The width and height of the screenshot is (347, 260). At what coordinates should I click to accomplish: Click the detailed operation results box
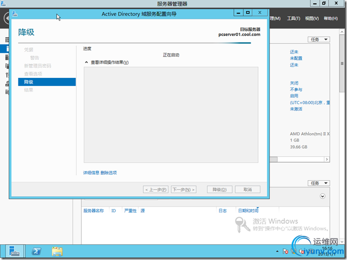(171, 115)
